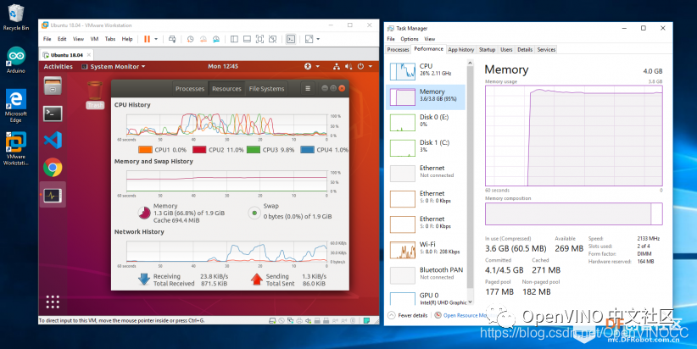Click the CPU4 blue color swatch

click(x=307, y=150)
